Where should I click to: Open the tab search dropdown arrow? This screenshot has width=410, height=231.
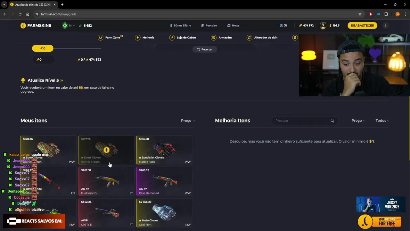4,4
